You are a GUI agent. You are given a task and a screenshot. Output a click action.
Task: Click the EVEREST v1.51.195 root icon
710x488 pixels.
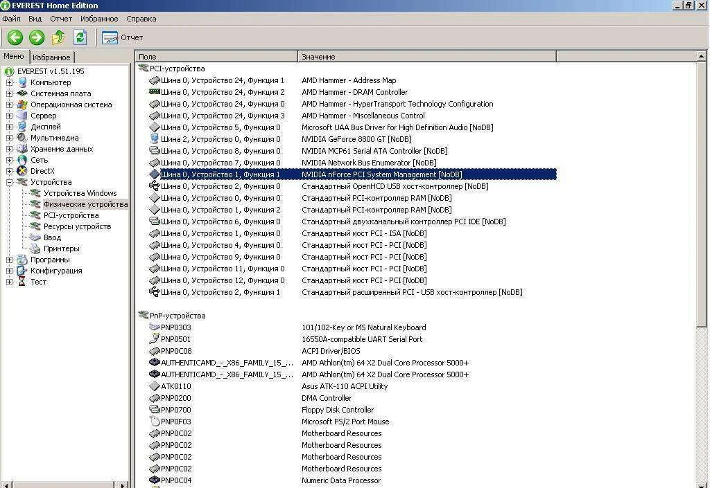[9, 71]
